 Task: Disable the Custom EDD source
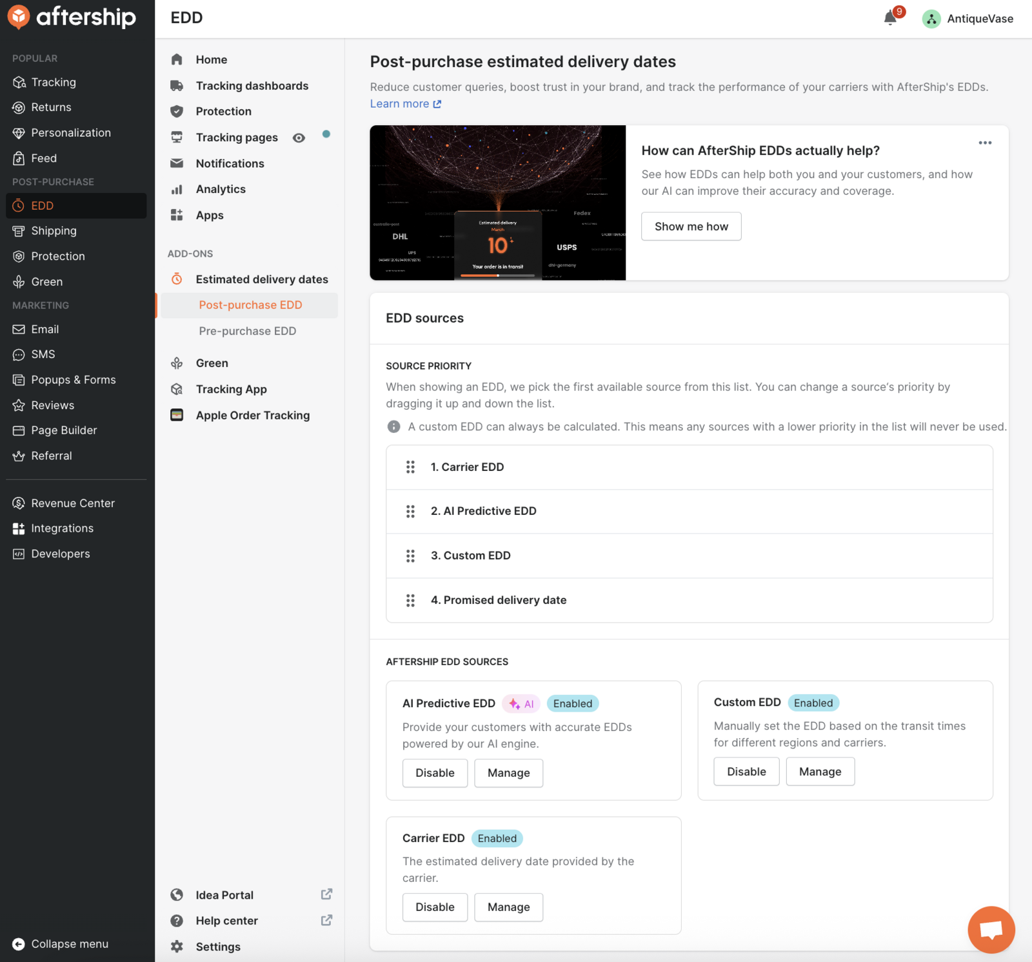click(x=746, y=772)
